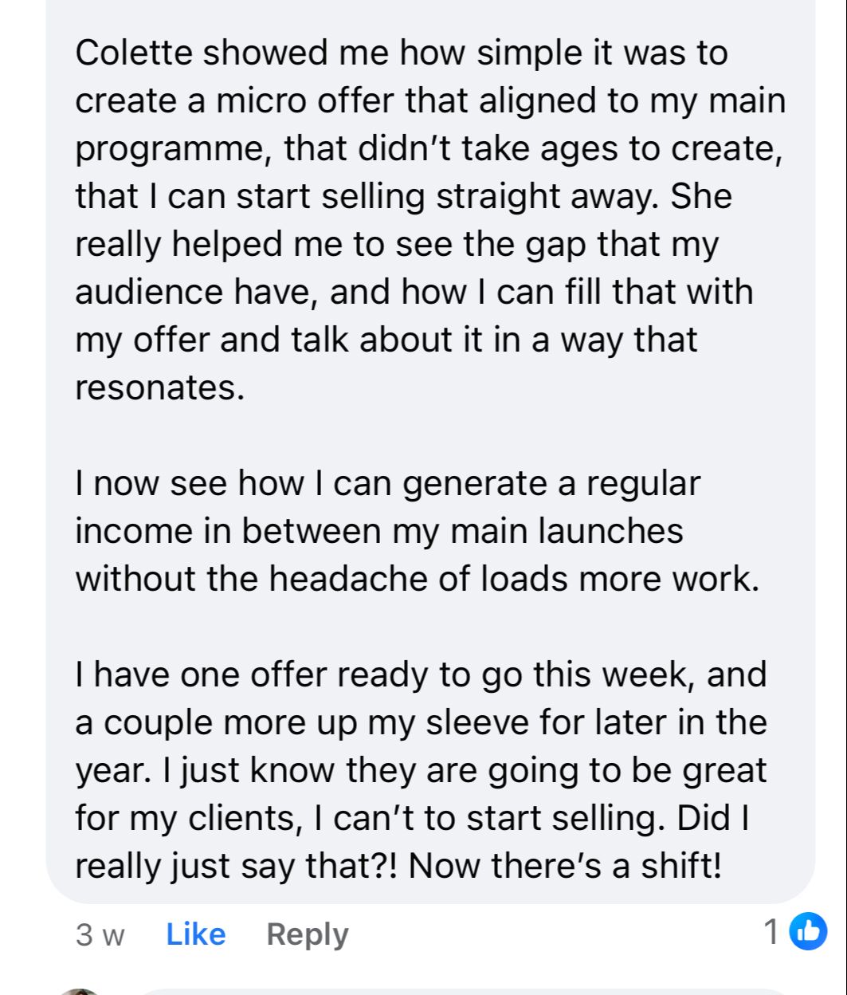Screen dimensions: 847x995
Task: Like this comment
Action: 196,934
